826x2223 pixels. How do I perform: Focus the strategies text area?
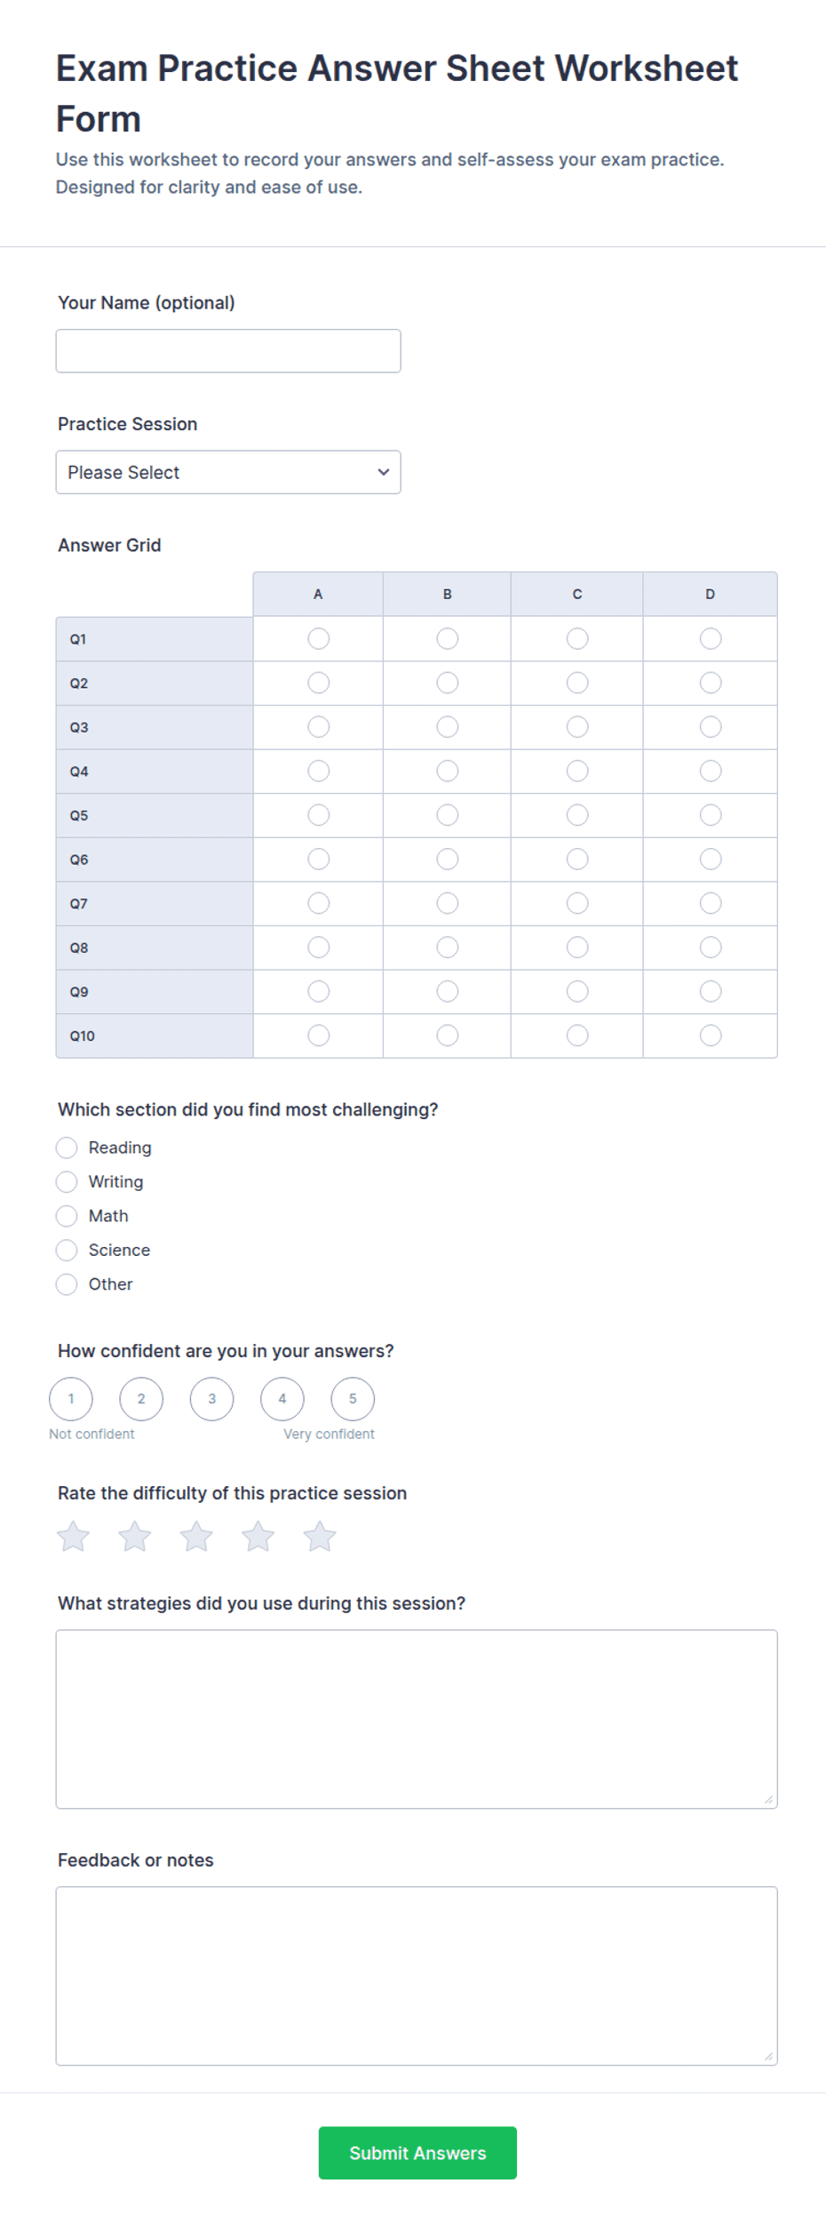417,1719
